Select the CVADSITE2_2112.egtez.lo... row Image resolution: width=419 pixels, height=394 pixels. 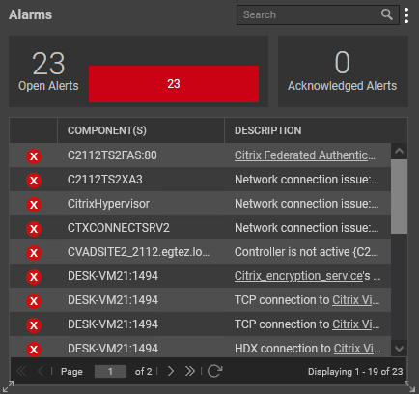tap(200, 252)
